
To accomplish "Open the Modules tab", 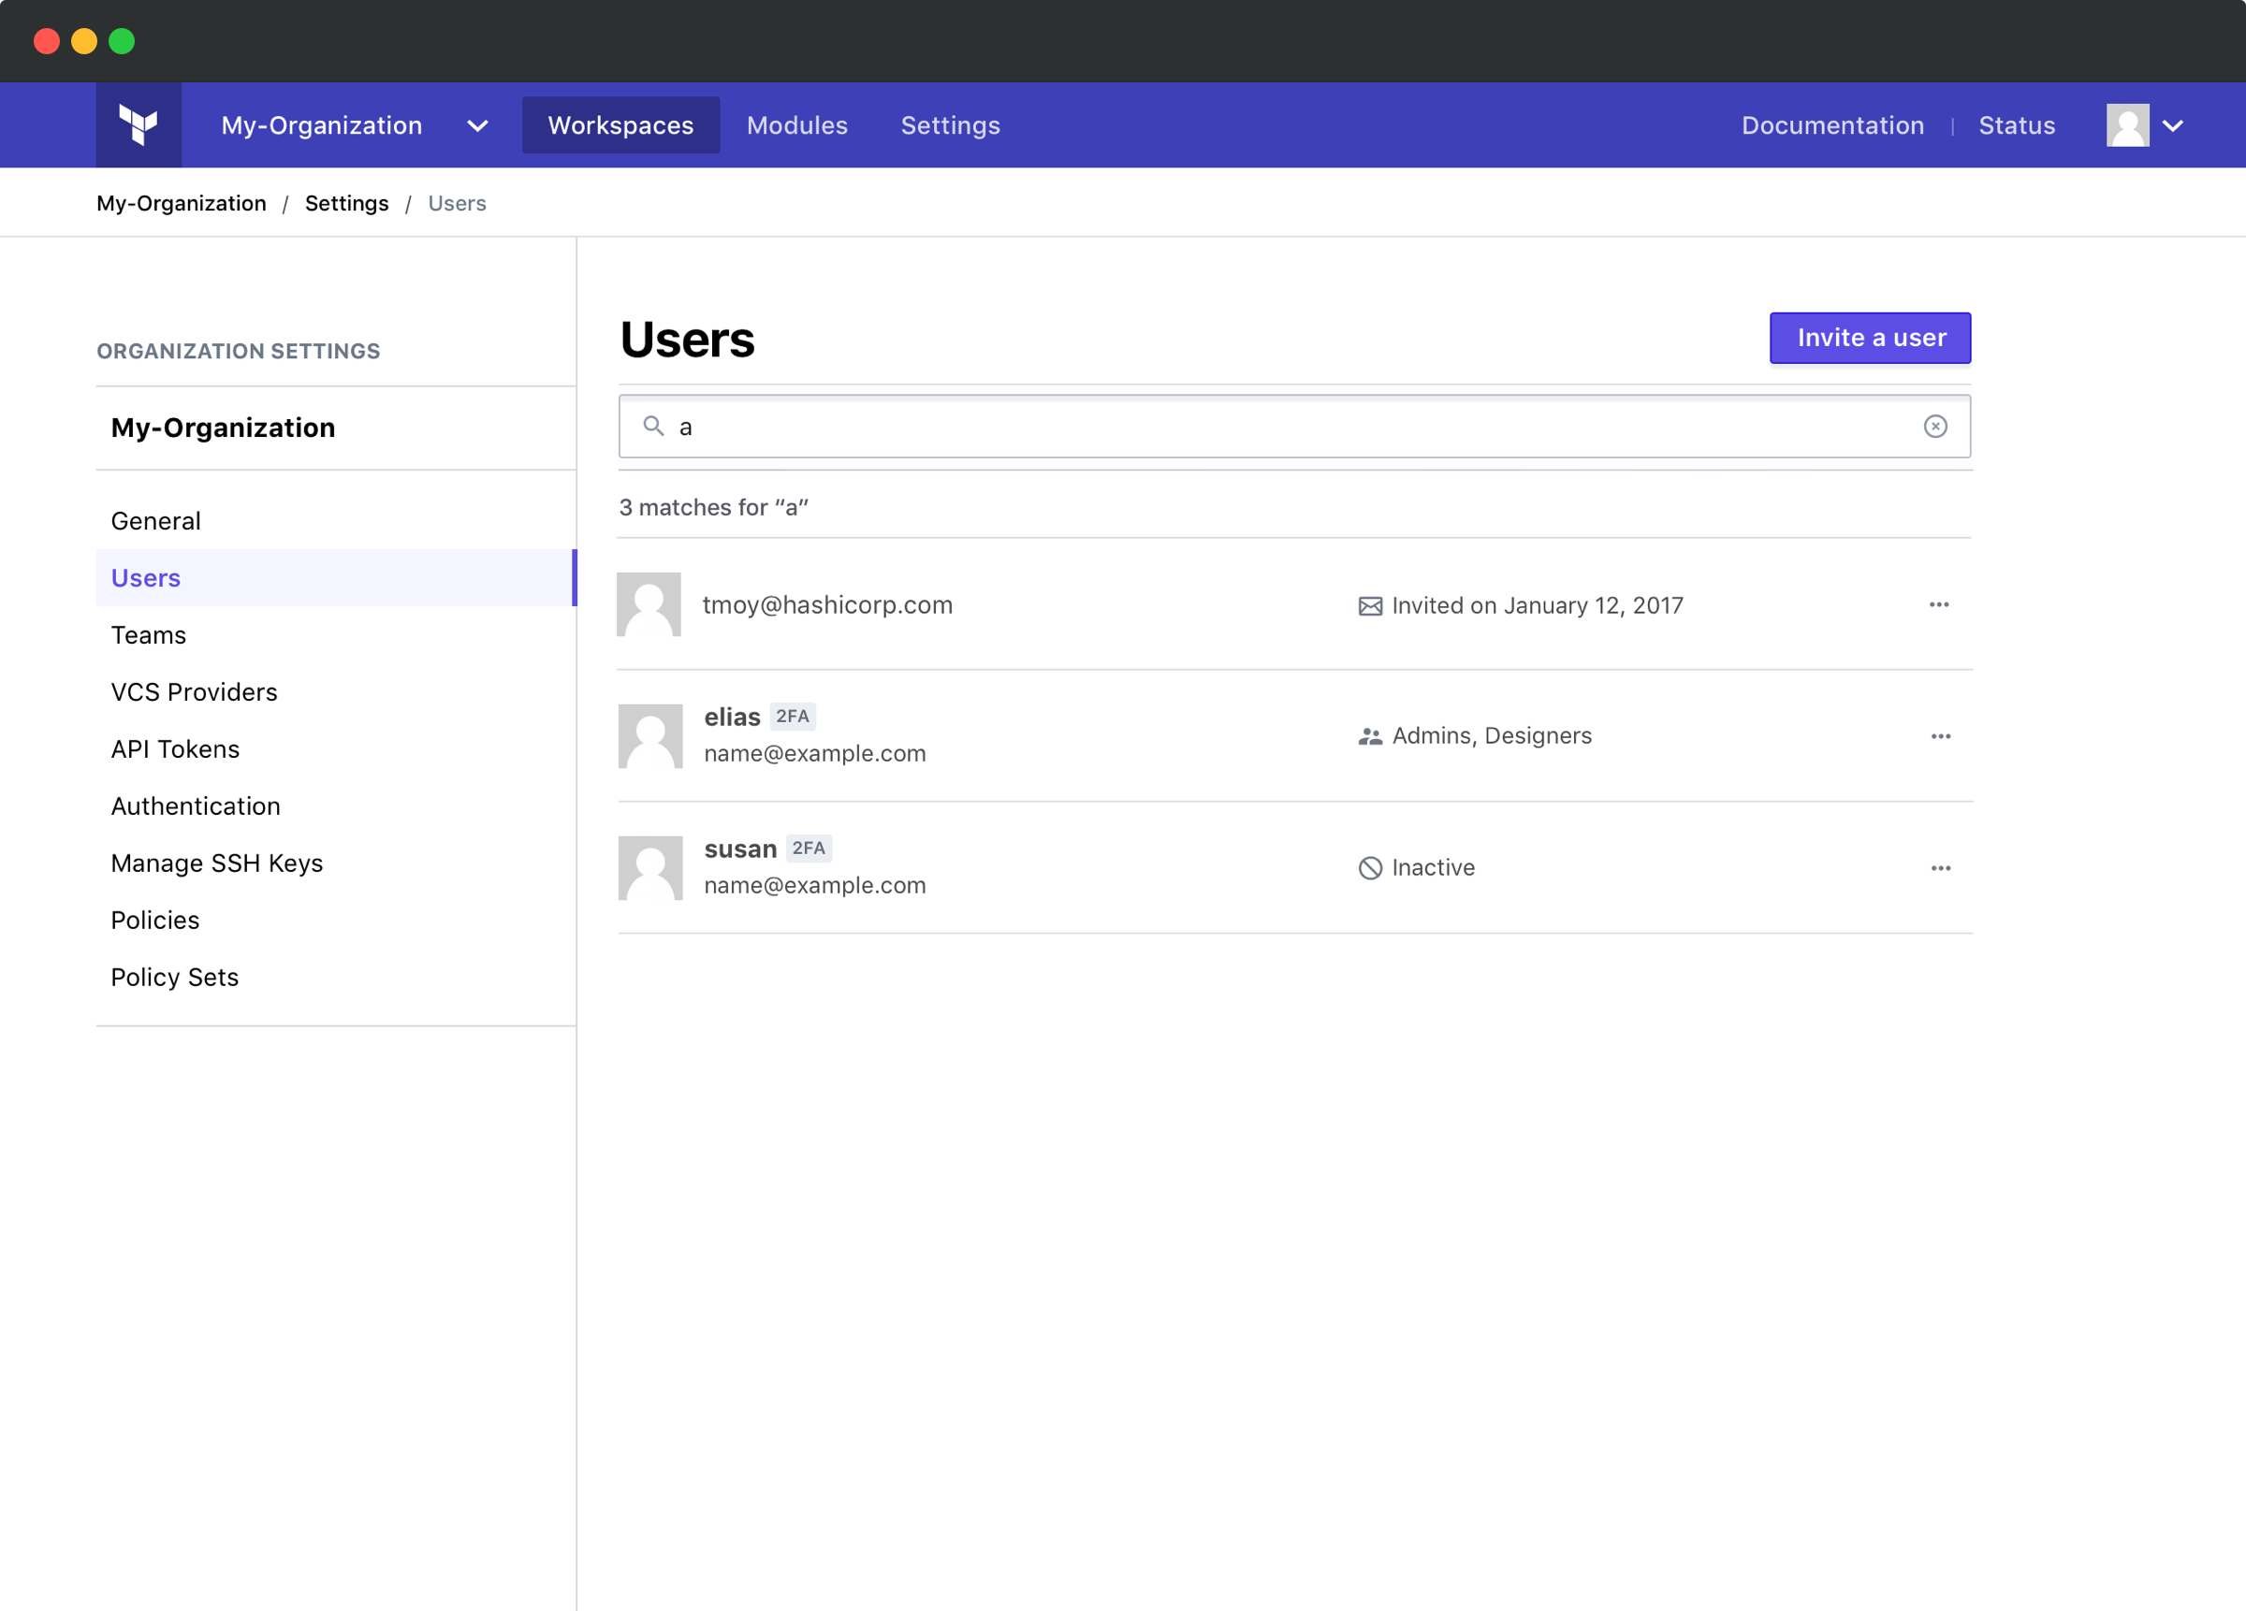I will click(x=797, y=125).
